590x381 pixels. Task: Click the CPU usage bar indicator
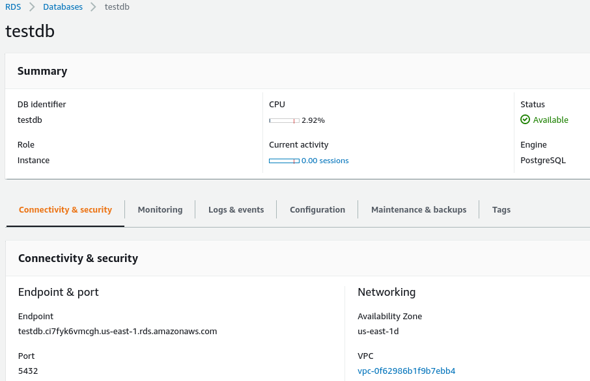pyautogui.click(x=284, y=120)
